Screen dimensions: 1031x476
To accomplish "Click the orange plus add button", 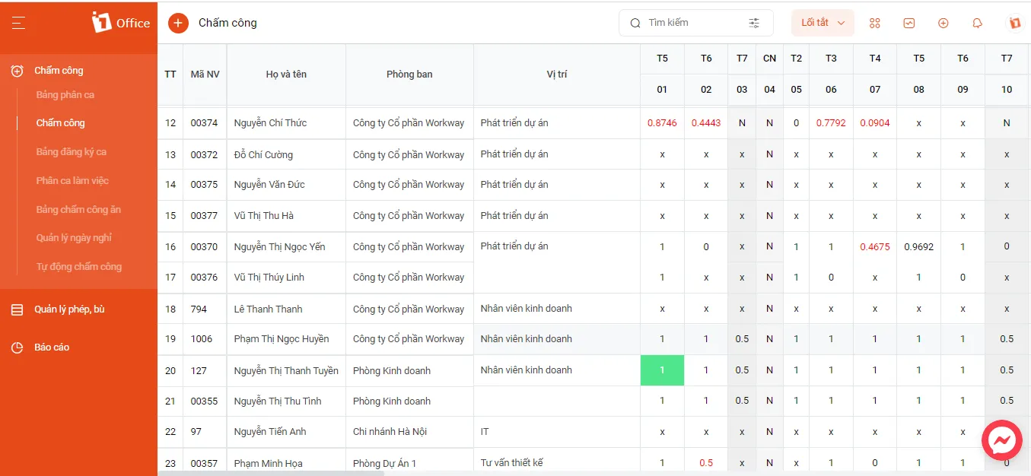I will [x=178, y=23].
